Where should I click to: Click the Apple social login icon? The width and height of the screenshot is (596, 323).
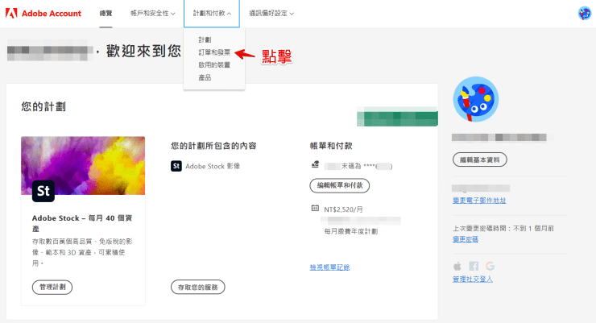tap(457, 266)
